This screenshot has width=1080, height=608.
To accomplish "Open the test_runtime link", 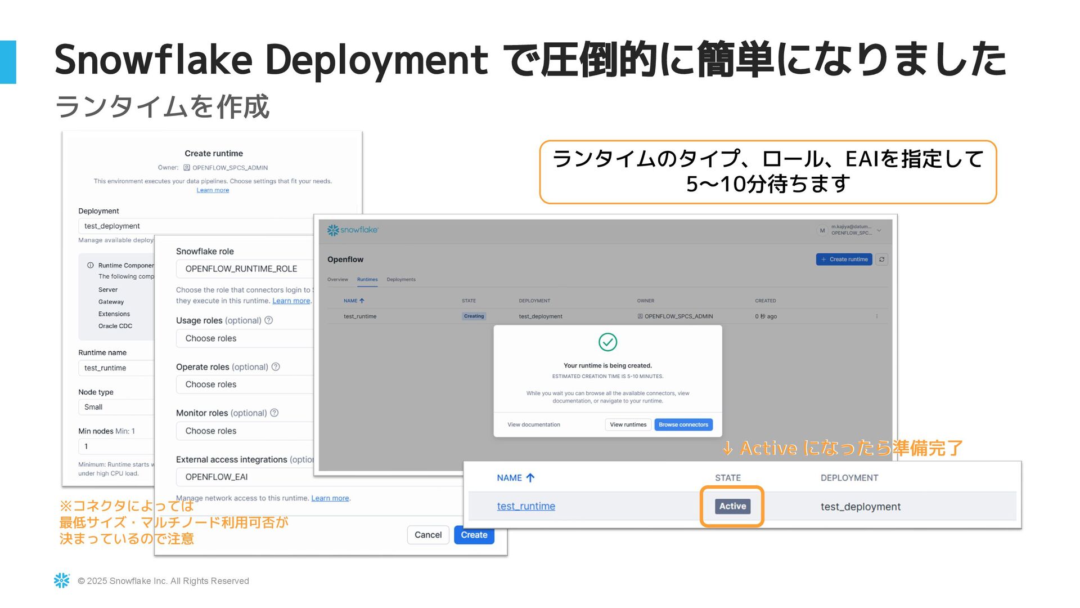I will (x=525, y=506).
